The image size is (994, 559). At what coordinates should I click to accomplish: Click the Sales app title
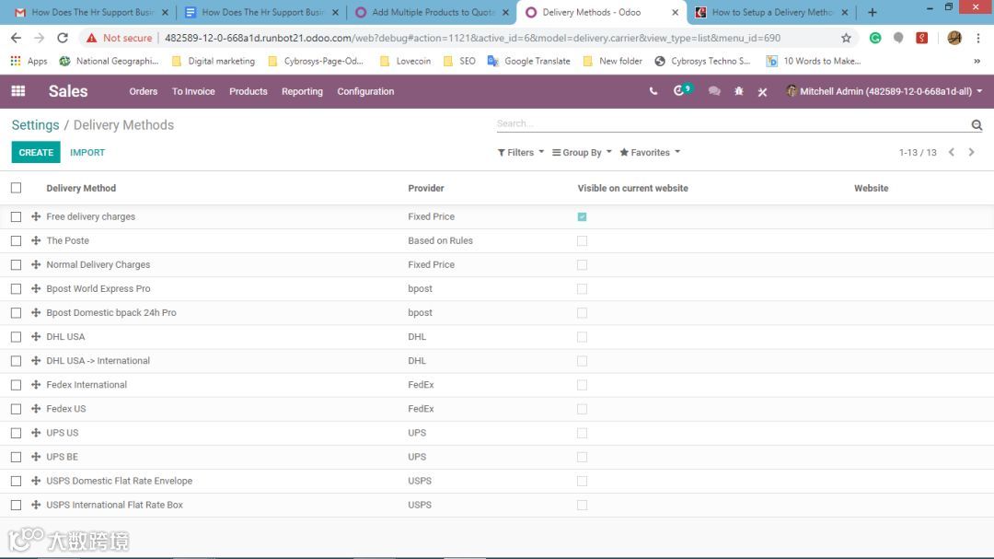(x=68, y=91)
